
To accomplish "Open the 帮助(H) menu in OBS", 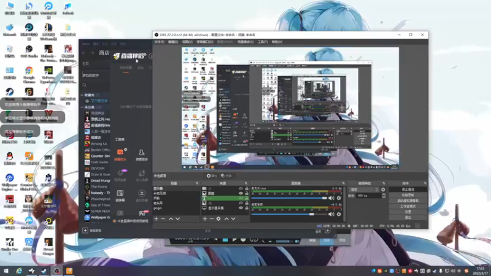I will [x=277, y=42].
